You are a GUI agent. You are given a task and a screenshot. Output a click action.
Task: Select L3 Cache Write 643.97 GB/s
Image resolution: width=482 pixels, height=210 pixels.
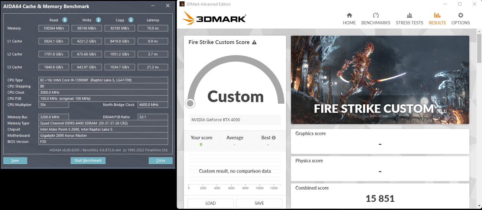pyautogui.click(x=87, y=67)
